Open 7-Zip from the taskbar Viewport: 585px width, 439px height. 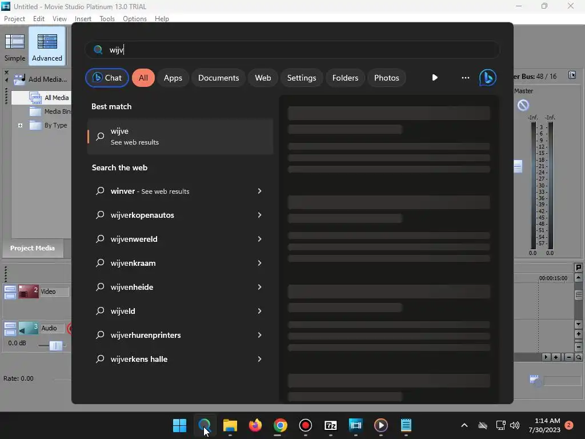331,425
